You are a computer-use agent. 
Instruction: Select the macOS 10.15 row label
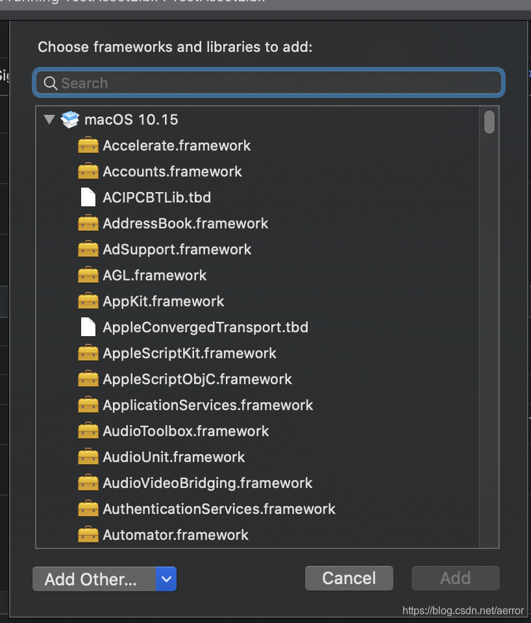pos(131,119)
